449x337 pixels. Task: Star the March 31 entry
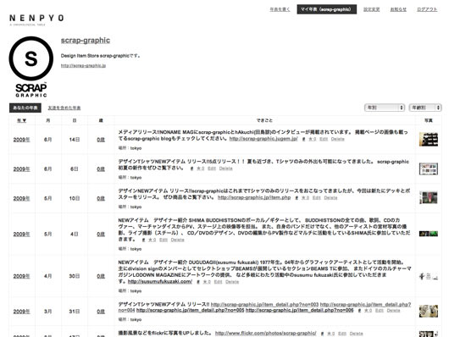click(368, 311)
